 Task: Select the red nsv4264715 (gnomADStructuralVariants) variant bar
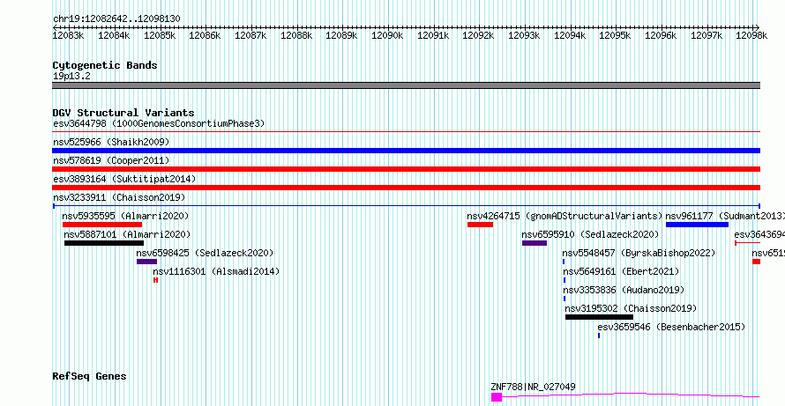coord(480,225)
